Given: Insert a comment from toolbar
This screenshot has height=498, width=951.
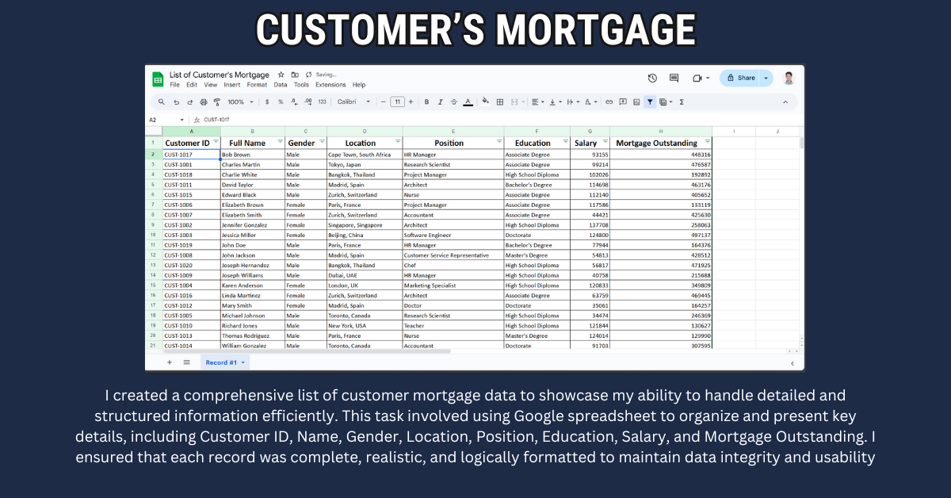Looking at the screenshot, I should point(623,102).
